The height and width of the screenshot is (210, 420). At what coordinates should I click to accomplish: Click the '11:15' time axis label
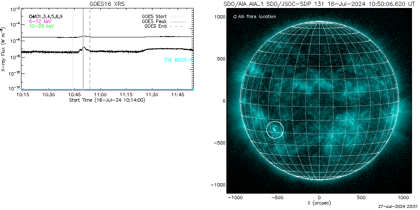(126, 95)
